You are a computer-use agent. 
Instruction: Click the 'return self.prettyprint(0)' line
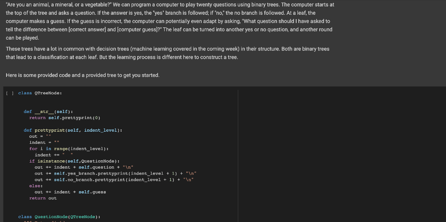tap(65, 118)
